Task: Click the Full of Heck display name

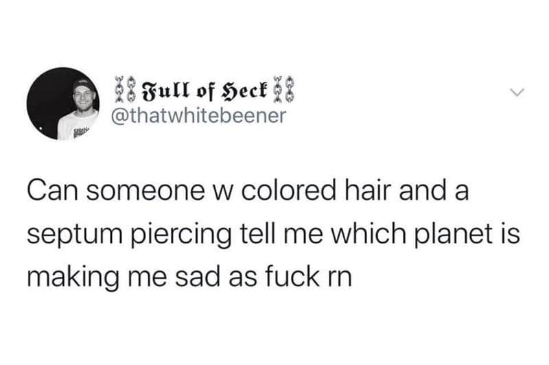Action: [203, 91]
